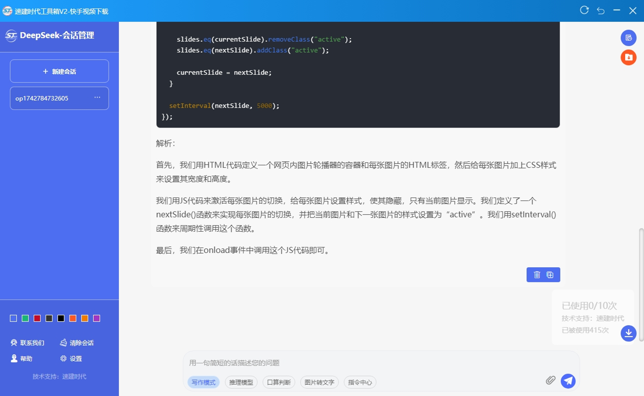
Task: Open the 指令中心 panel
Action: click(x=360, y=382)
